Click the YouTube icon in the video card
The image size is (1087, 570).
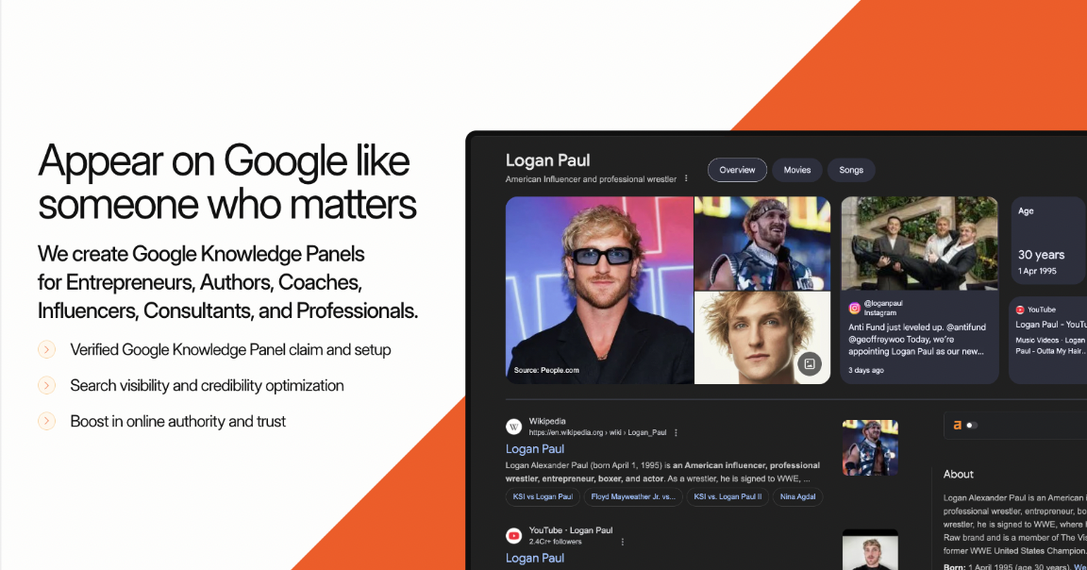point(1020,310)
